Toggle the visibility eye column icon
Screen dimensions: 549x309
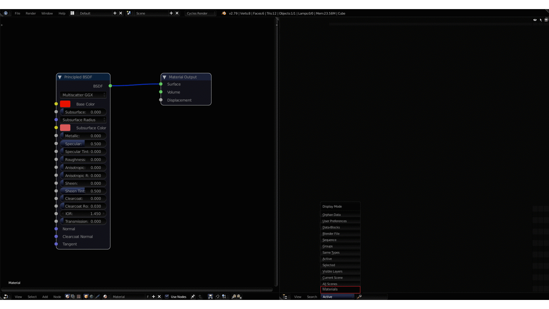[x=535, y=20]
